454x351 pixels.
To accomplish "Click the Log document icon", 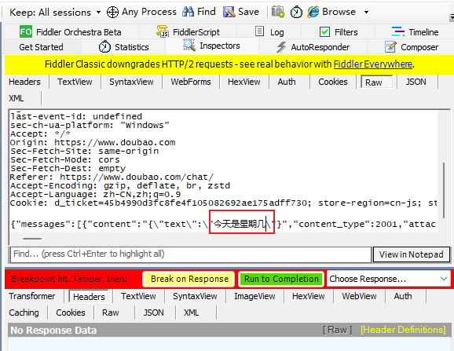I will pos(259,31).
